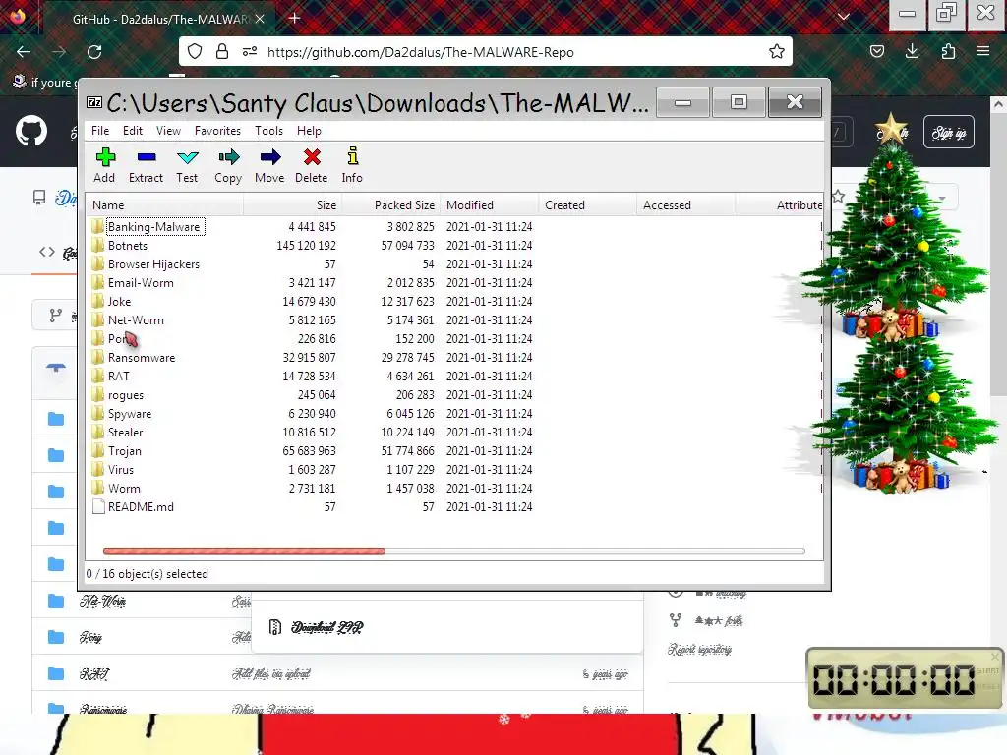Image resolution: width=1007 pixels, height=755 pixels.
Task: Close the GitHub tab
Action: click(260, 20)
